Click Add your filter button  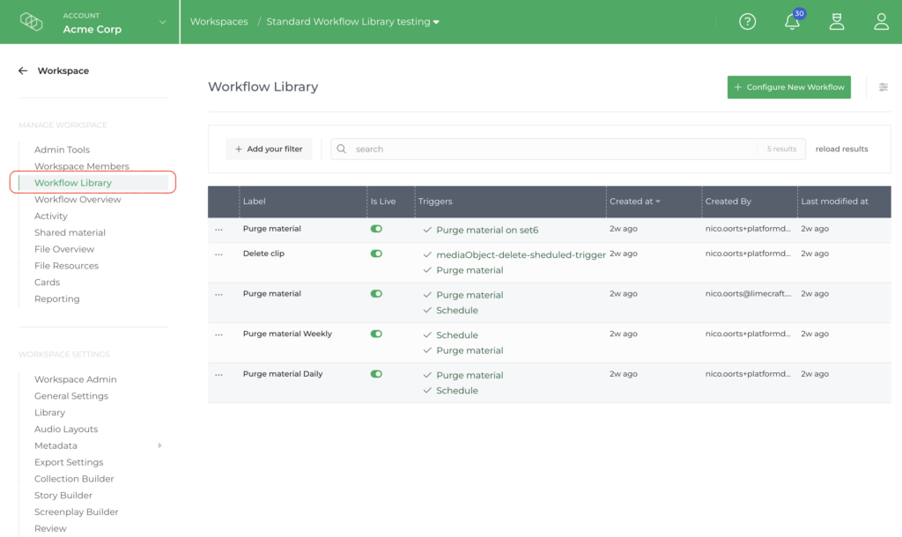269,149
